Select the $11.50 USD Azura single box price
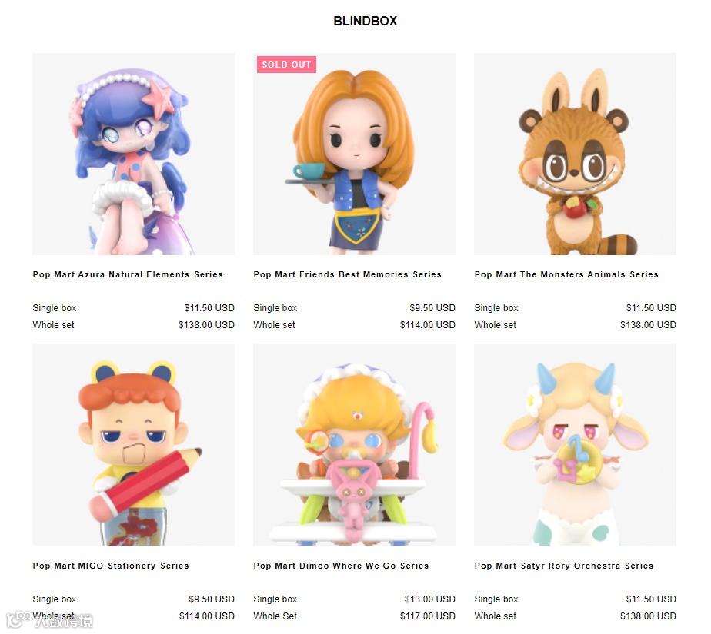The image size is (711, 634). (209, 308)
